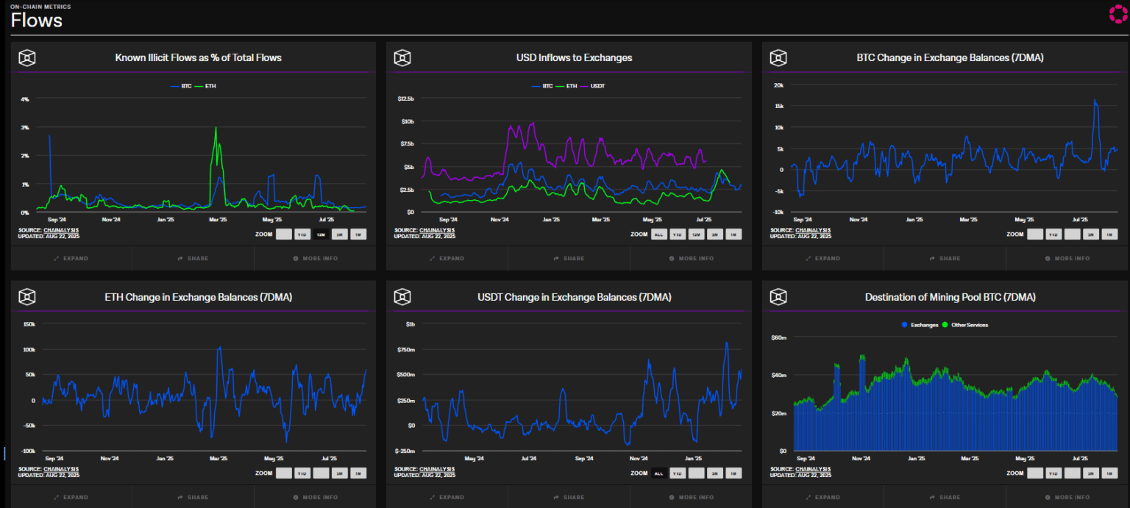The height and width of the screenshot is (508, 1130).
Task: Click the cube icon on ETH Change in Exchange Balances
Action: coord(26,296)
